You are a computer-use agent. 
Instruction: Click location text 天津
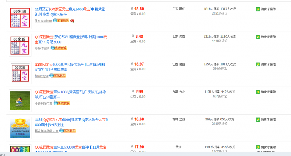(178, 147)
